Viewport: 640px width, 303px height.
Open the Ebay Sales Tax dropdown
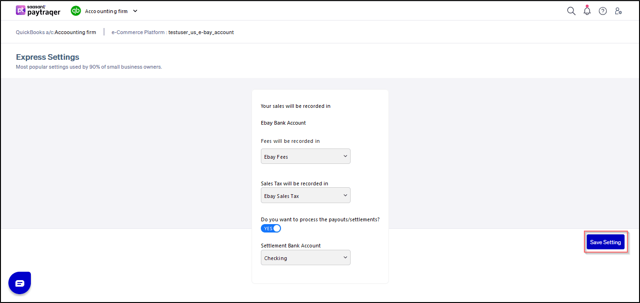pos(305,196)
